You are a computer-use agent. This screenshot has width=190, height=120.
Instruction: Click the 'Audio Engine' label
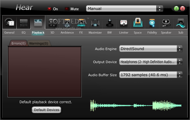point(106,49)
